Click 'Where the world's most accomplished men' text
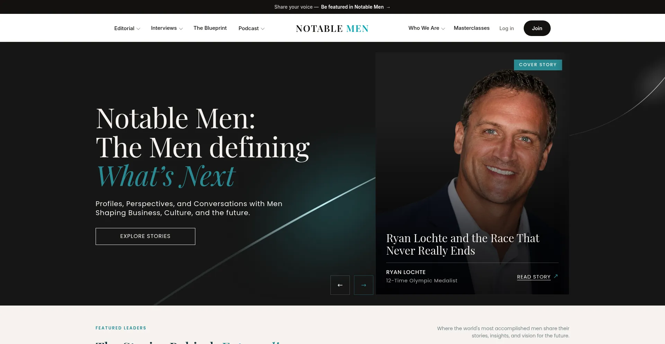The height and width of the screenshot is (344, 665). point(503,332)
